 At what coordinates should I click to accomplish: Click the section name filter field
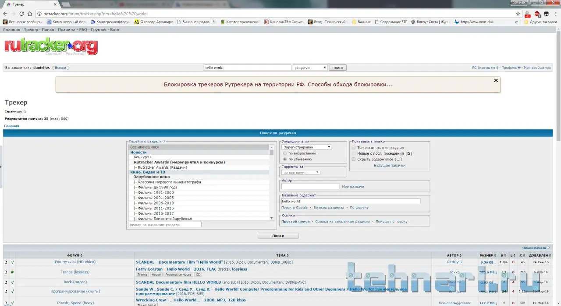coord(165,225)
